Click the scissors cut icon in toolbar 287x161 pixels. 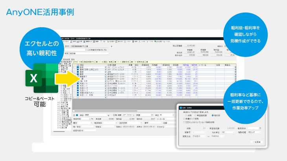click(108, 42)
